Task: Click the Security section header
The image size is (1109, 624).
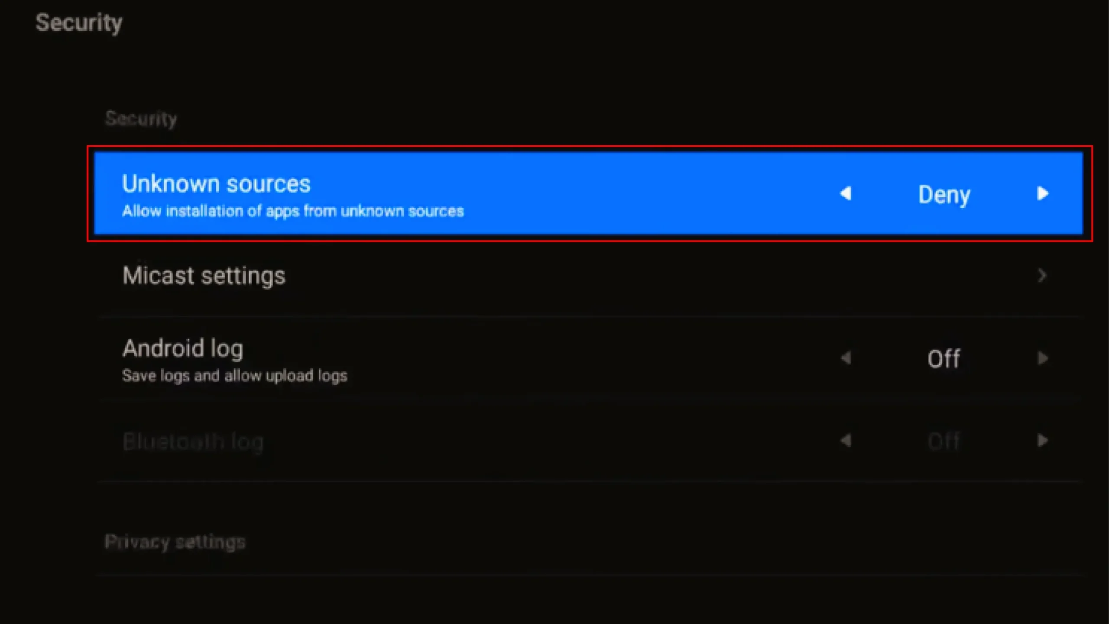Action: click(x=141, y=118)
